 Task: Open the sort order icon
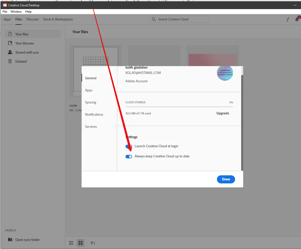tap(93, 243)
